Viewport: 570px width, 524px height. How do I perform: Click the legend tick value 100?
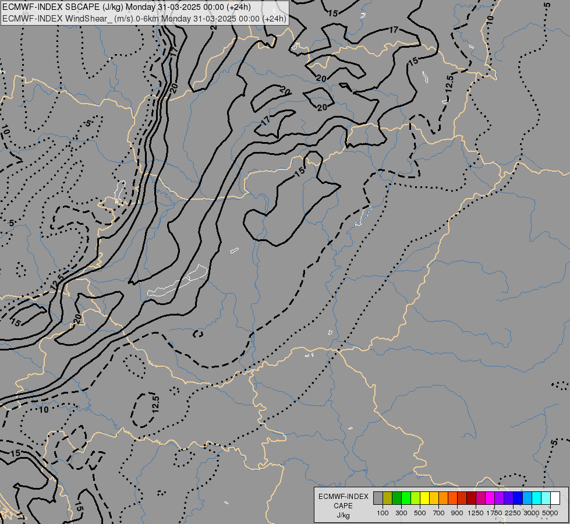(383, 513)
